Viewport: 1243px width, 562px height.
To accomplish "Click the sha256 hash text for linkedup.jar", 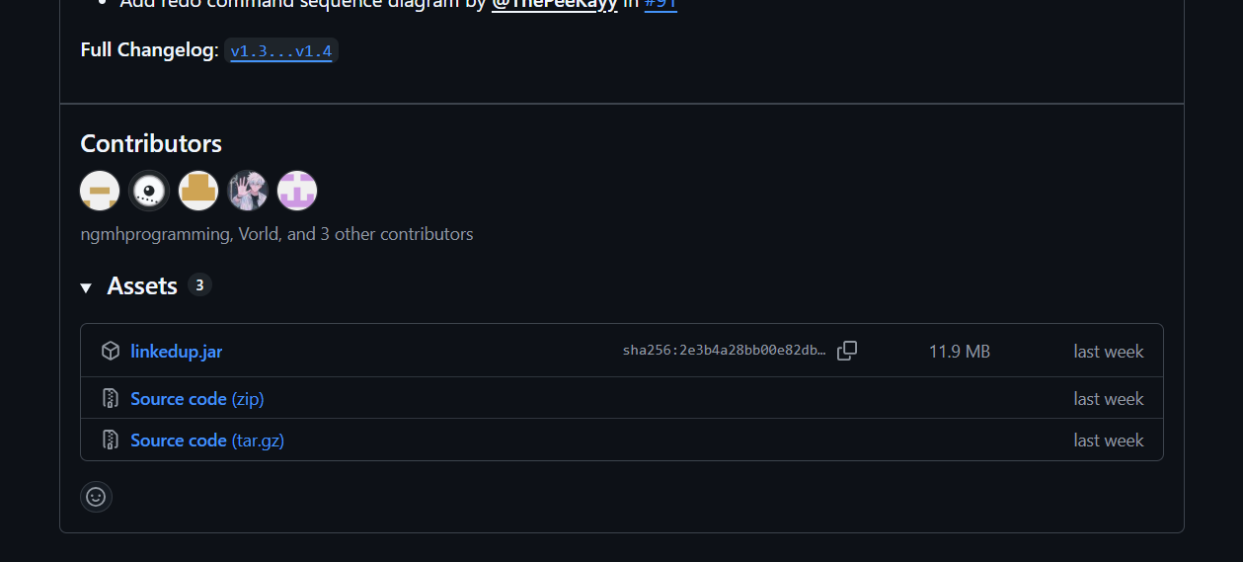I will click(725, 351).
